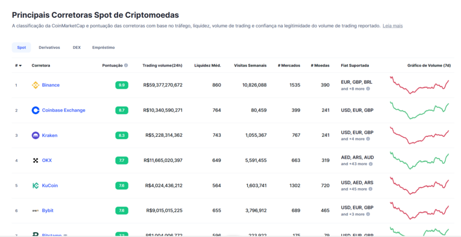Click the OKX logo icon
The image size is (461, 237).
click(36, 161)
